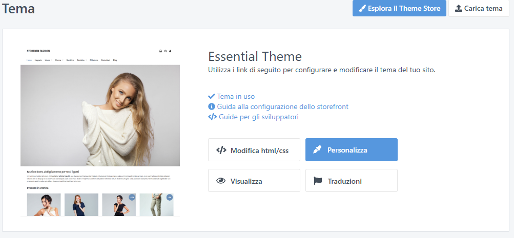Viewport: 514px width, 238px height.
Task: Click the info icon beside storefront guide
Action: 212,106
